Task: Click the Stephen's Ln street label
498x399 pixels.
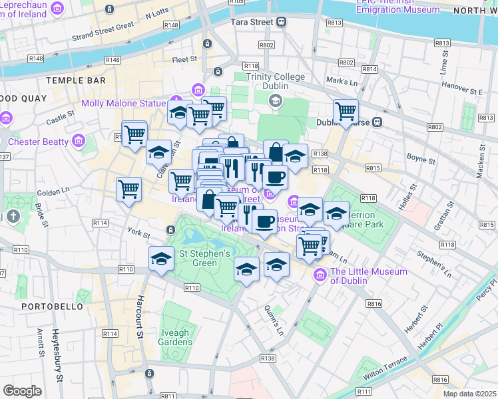Action: [434, 264]
